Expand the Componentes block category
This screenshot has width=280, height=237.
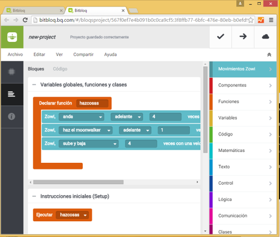(x=243, y=86)
